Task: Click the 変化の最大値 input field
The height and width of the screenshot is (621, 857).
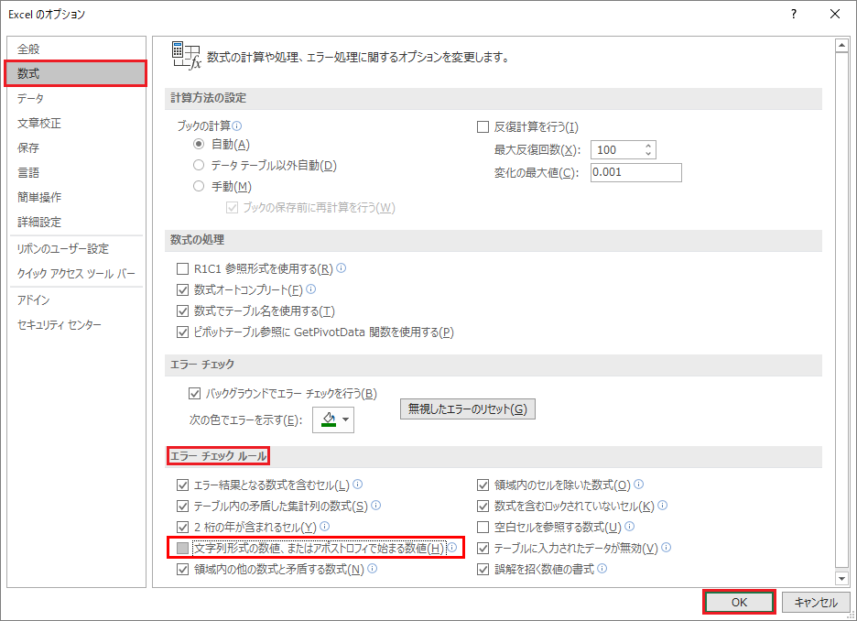Action: 635,173
